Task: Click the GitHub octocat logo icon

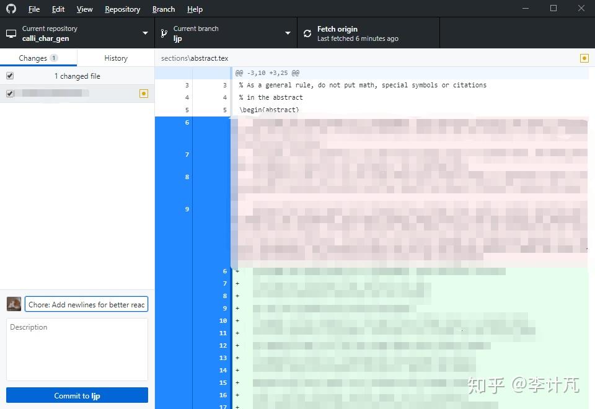Action: coord(11,9)
